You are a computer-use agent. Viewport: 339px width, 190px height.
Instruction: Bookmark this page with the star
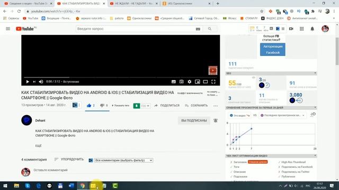[262, 11]
